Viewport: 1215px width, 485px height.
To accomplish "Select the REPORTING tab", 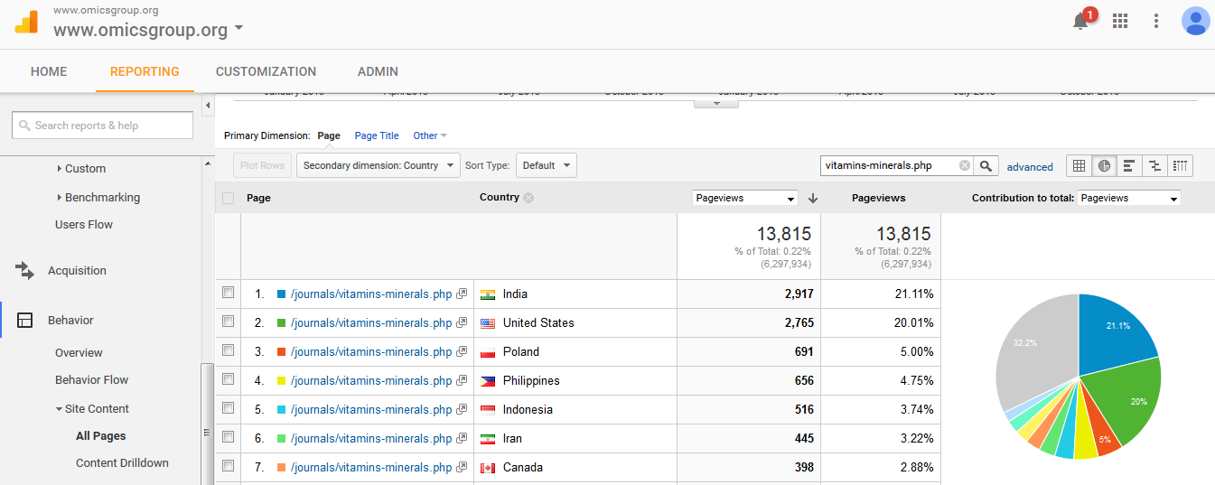I will tap(145, 71).
